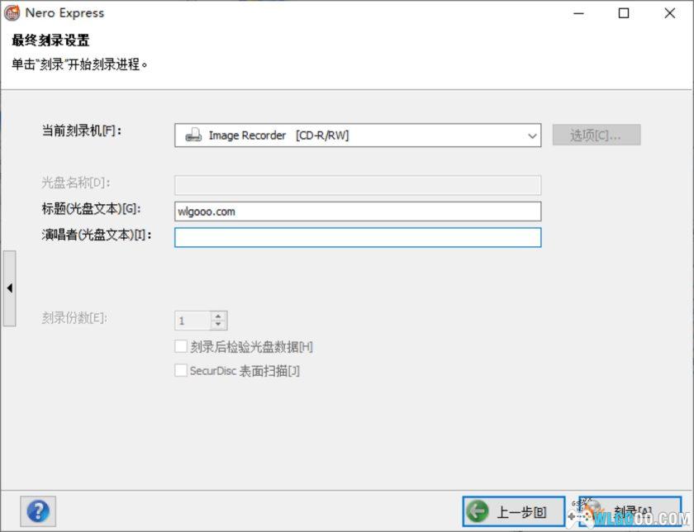This screenshot has width=694, height=532.
Task: Click the recorder selector dropdown arrow
Action: coord(533,135)
